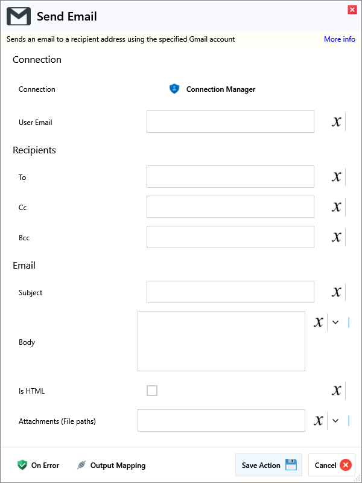Image resolution: width=362 pixels, height=483 pixels.
Task: Click the variable icon beside Body
Action: [319, 322]
